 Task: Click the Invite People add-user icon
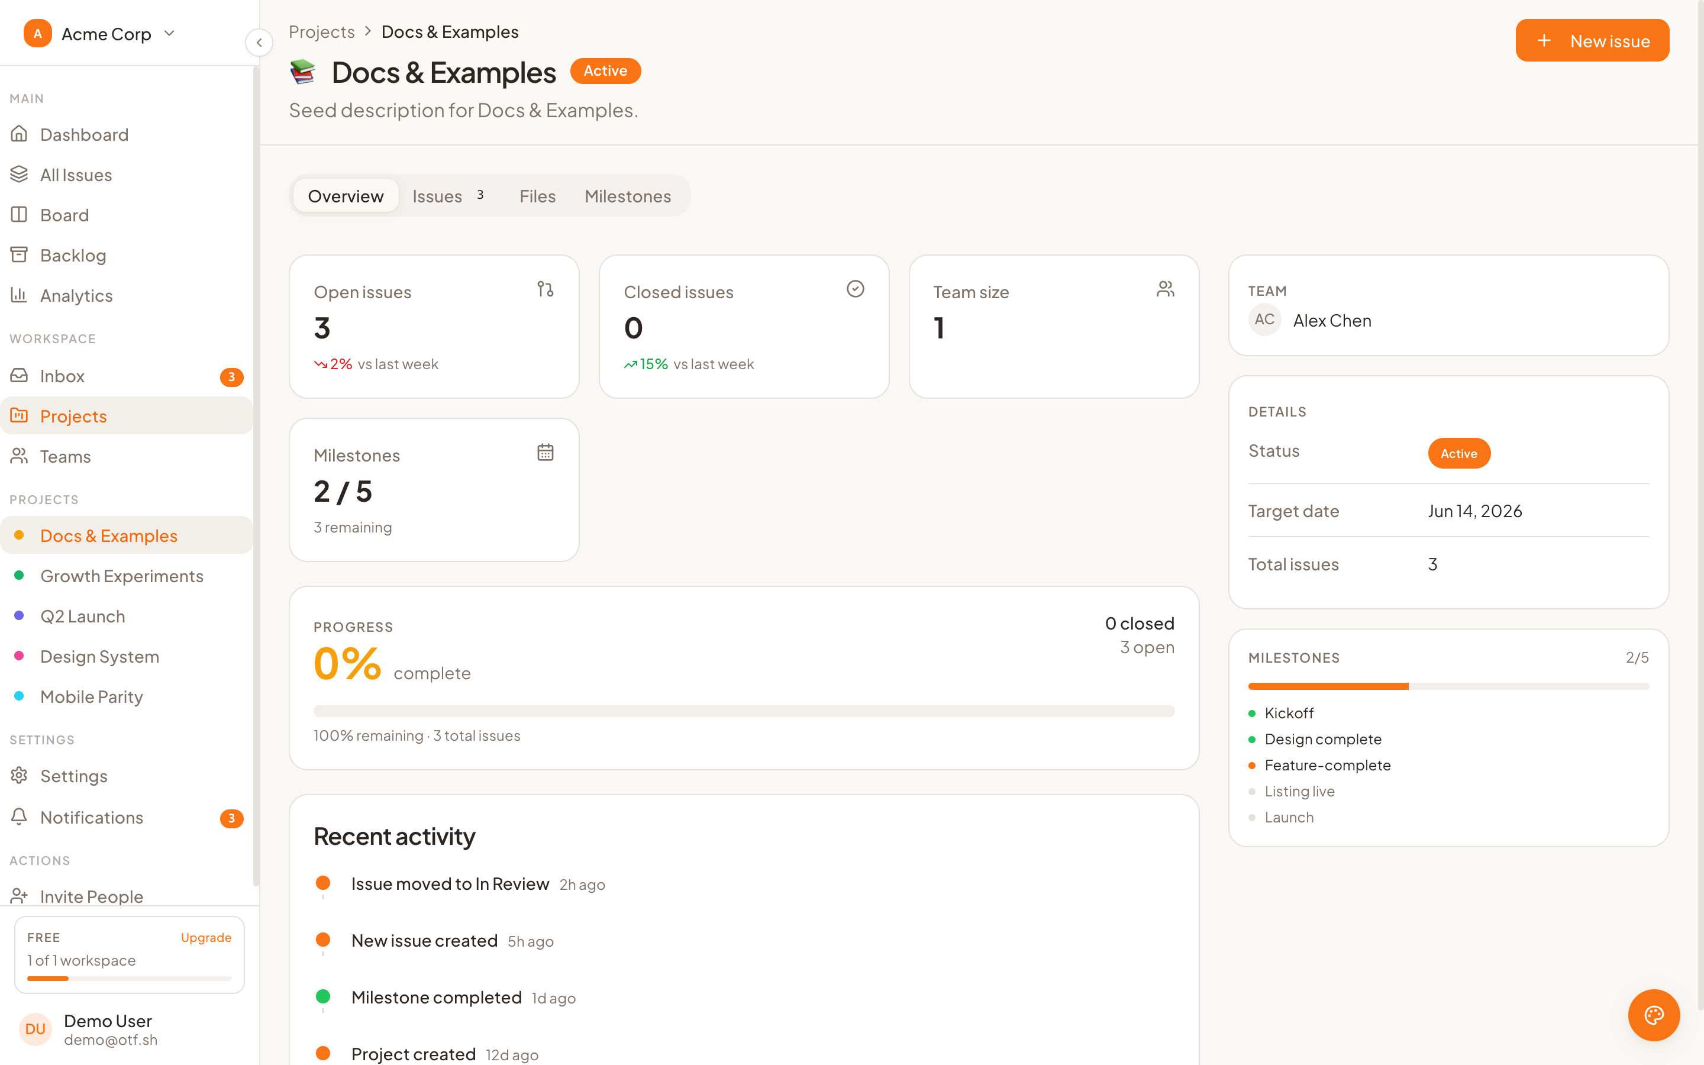click(19, 896)
